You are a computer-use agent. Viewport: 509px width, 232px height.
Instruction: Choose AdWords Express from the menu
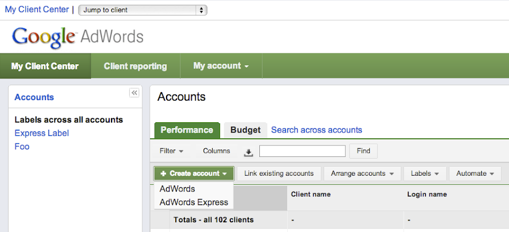tap(193, 202)
